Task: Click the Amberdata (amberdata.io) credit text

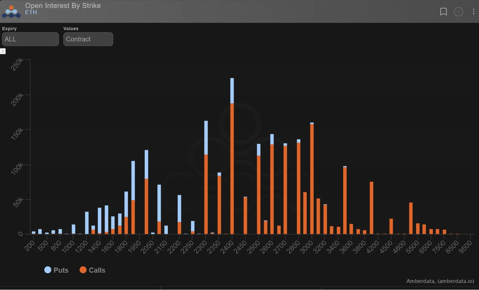Action: [x=440, y=281]
